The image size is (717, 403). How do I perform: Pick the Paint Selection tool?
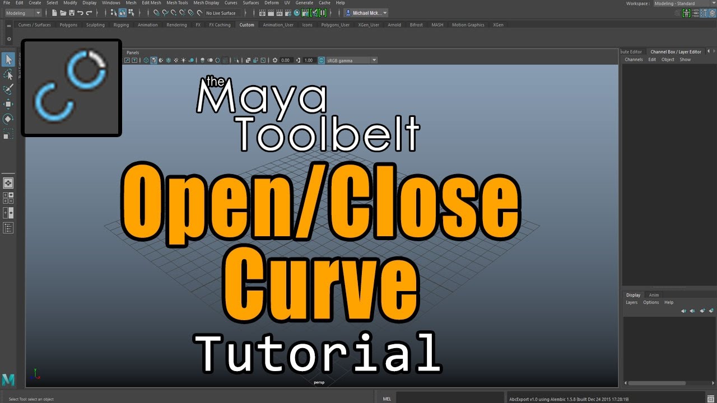[x=8, y=89]
